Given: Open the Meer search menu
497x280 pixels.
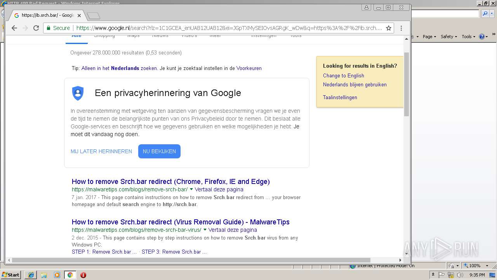Looking at the screenshot, I should [x=215, y=35].
